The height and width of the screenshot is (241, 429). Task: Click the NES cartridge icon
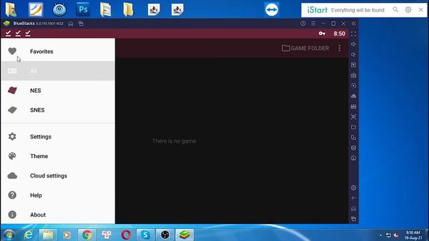pyautogui.click(x=12, y=90)
